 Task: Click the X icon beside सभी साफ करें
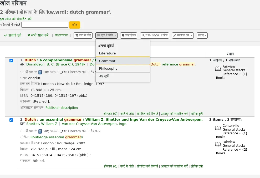(x=29, y=35)
